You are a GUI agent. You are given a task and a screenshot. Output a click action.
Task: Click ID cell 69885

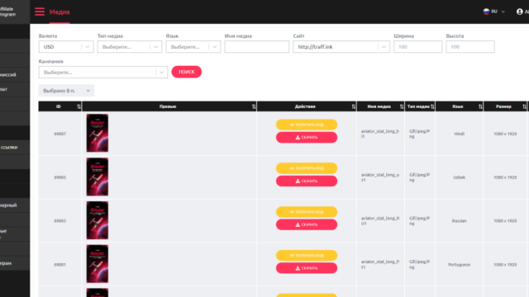(60, 177)
